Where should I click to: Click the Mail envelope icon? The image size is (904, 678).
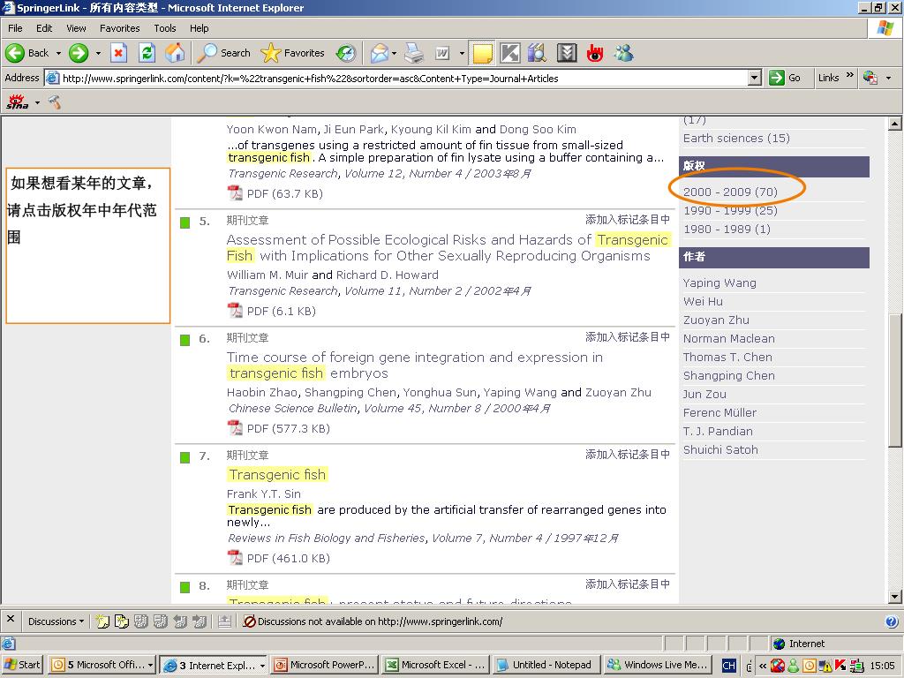pyautogui.click(x=380, y=53)
